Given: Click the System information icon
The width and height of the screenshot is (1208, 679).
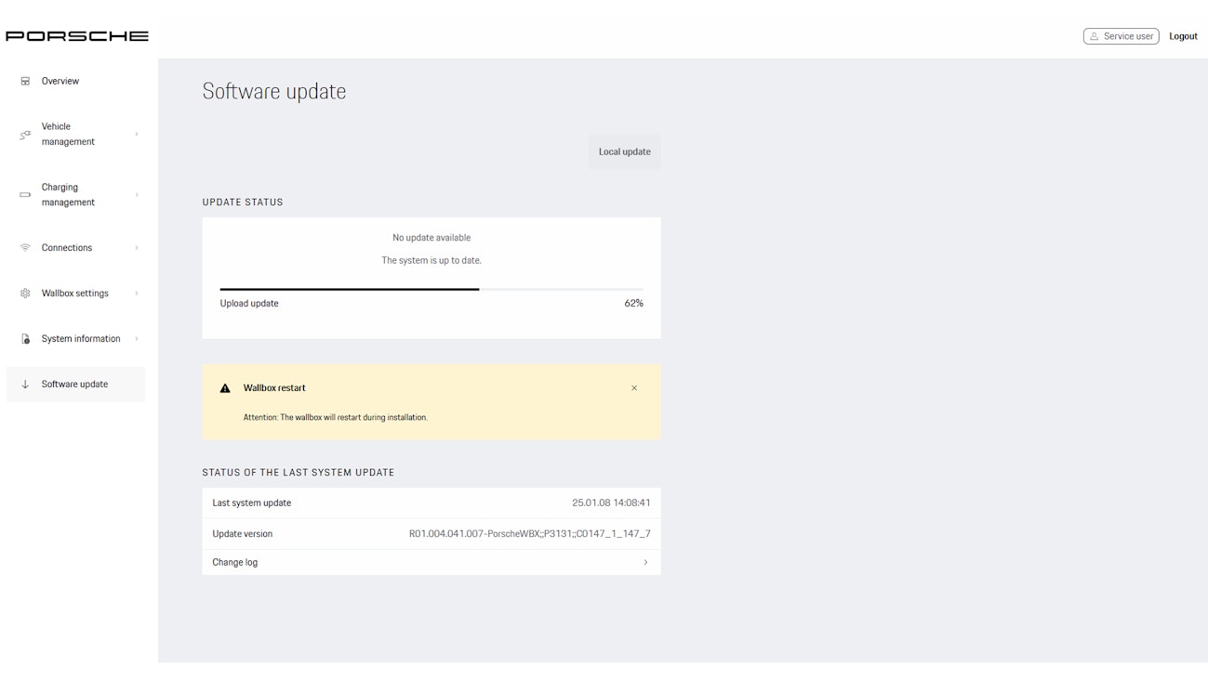Looking at the screenshot, I should point(24,338).
